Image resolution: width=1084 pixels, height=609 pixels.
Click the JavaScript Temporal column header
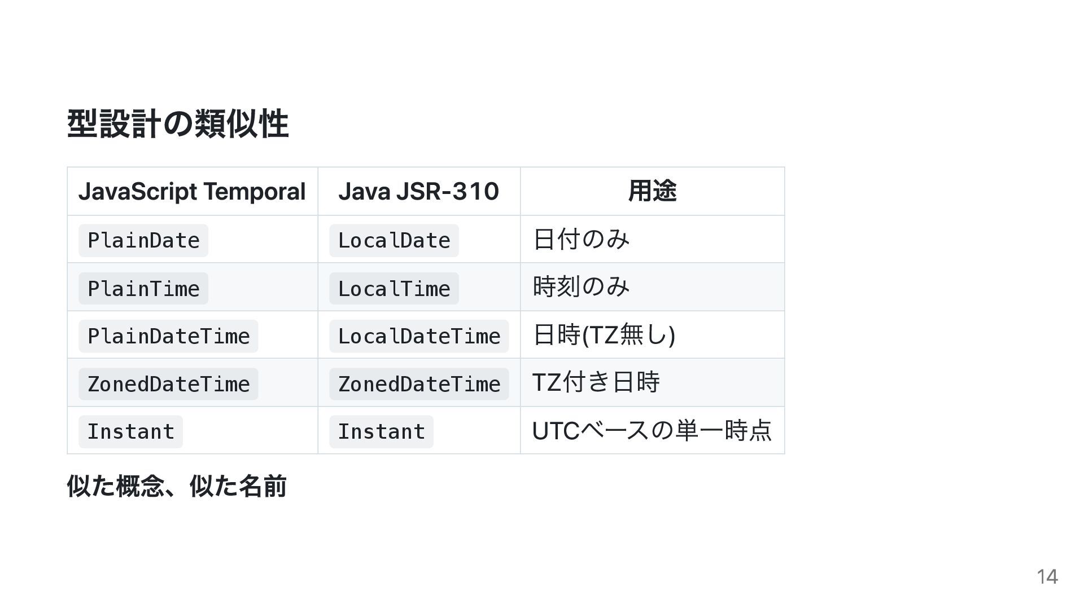click(x=192, y=191)
